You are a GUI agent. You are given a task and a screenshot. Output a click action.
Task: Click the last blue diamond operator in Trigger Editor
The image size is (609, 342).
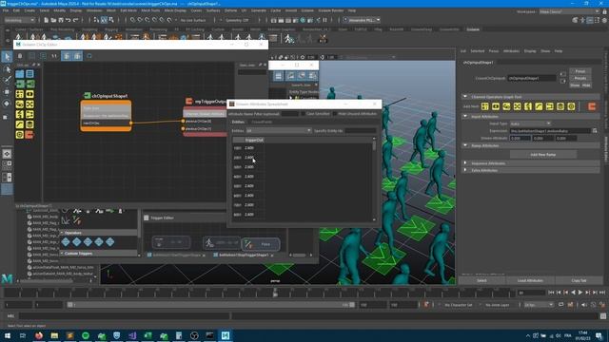[110, 242]
